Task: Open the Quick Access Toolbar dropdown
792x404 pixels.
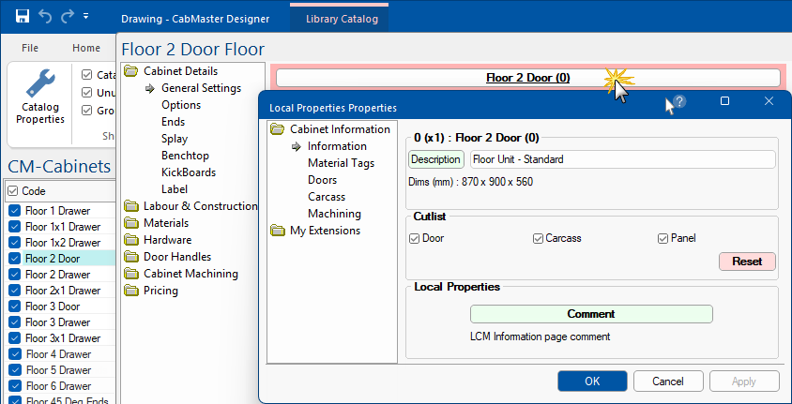Action: coord(86,17)
